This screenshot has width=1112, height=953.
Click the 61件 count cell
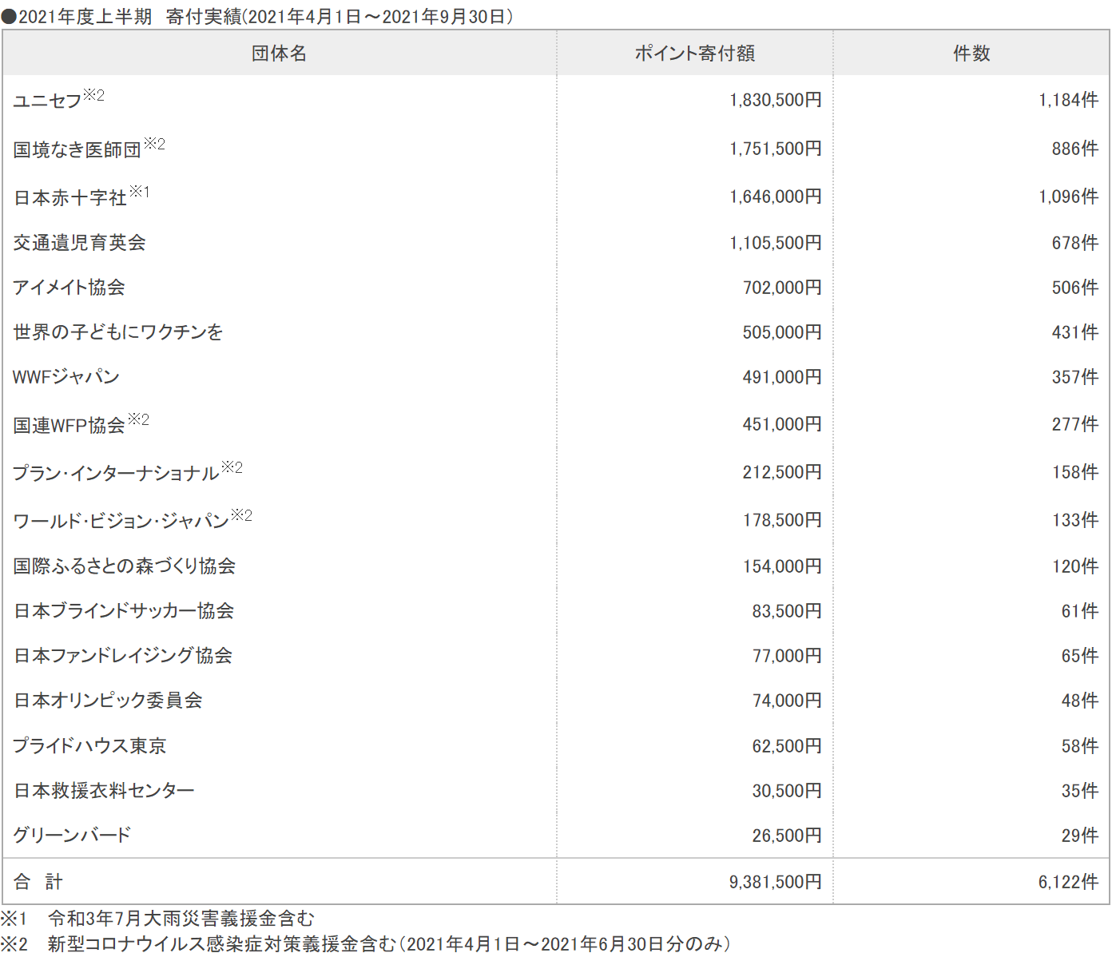pos(1080,611)
